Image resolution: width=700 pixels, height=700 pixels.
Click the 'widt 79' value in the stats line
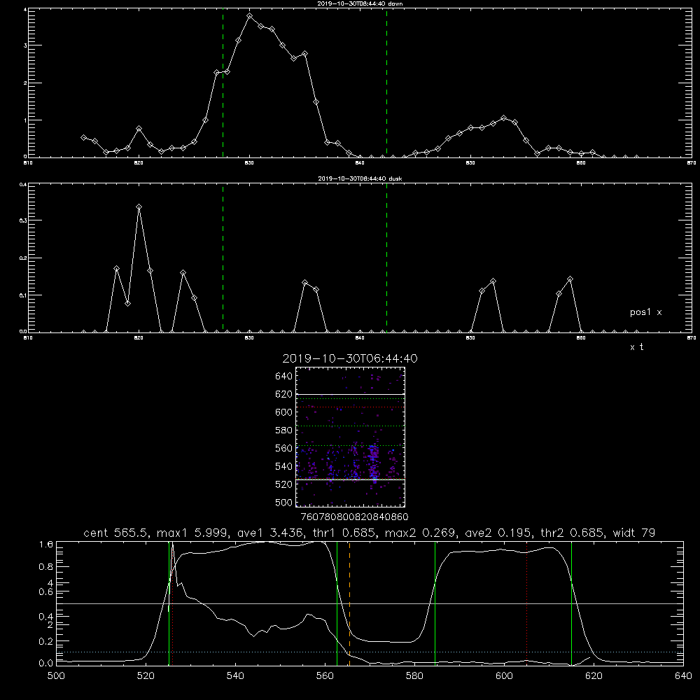(635, 533)
